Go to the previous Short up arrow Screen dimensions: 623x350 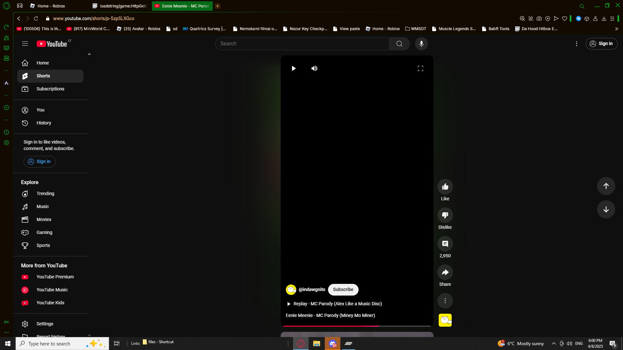606,186
